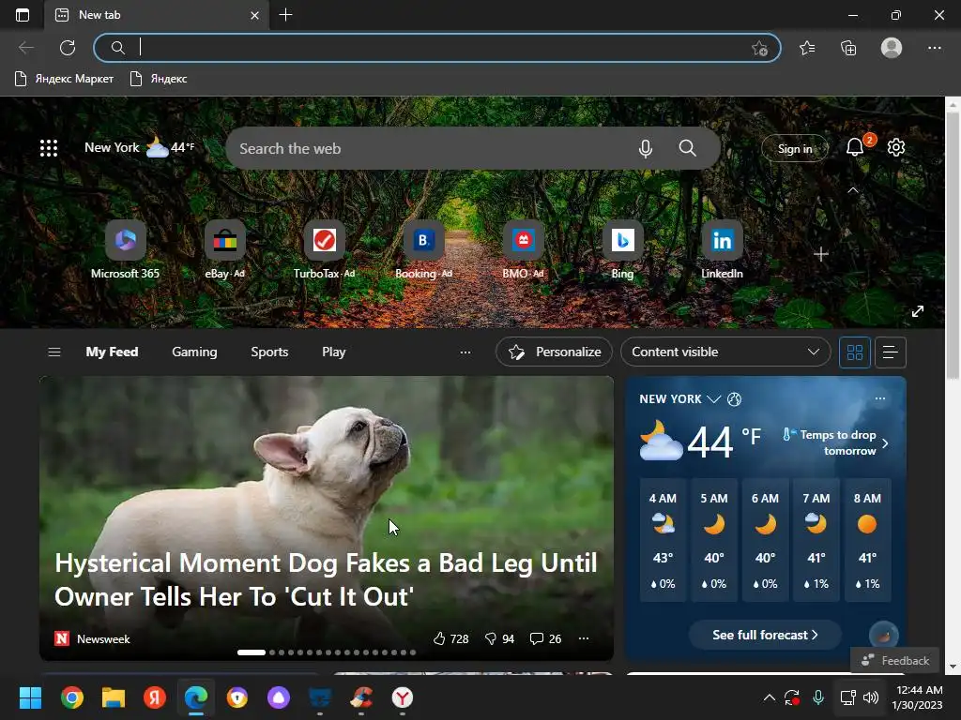961x720 pixels.
Task: Click the page vertical scrollbar thumb
Action: [x=953, y=245]
